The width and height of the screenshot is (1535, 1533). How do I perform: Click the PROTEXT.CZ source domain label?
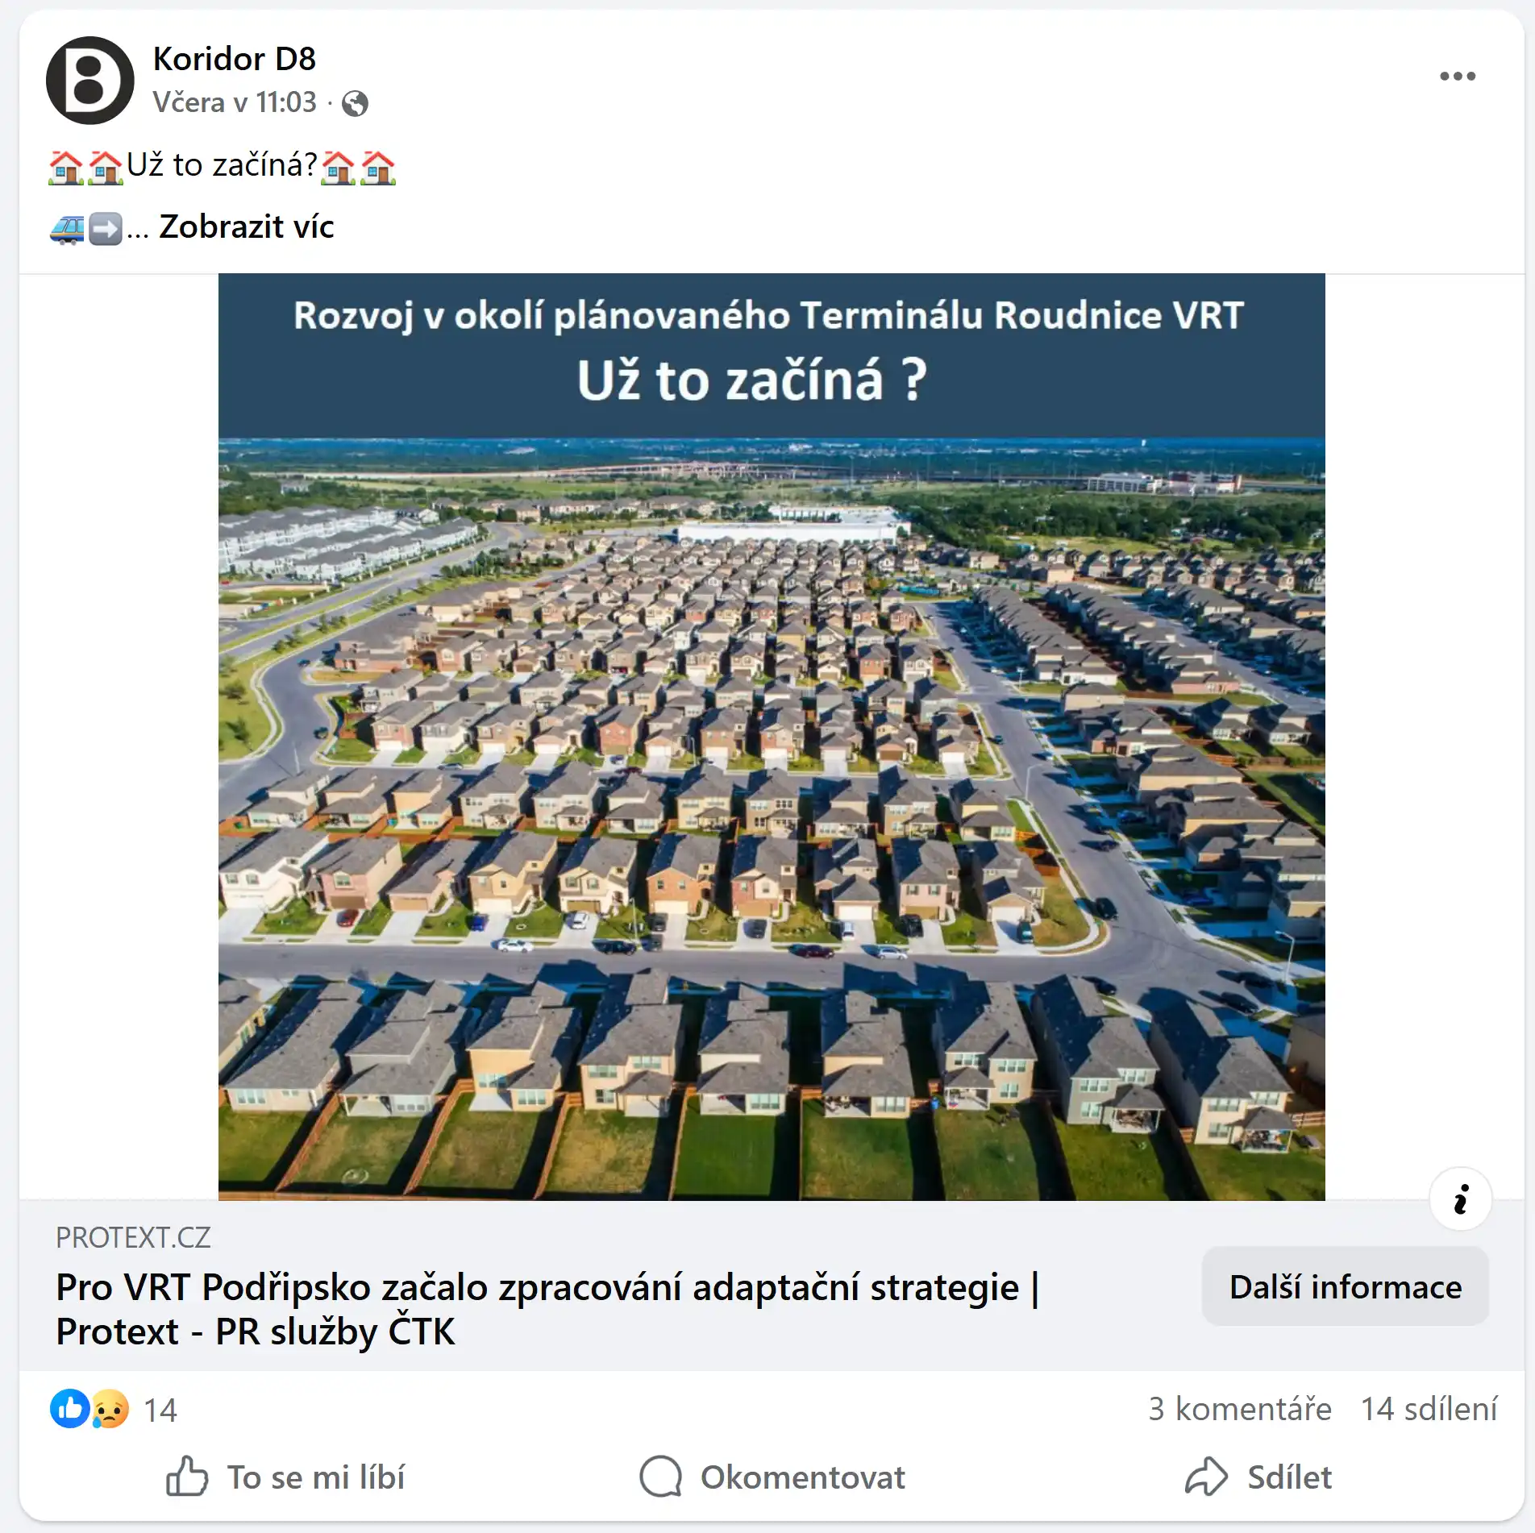point(133,1237)
